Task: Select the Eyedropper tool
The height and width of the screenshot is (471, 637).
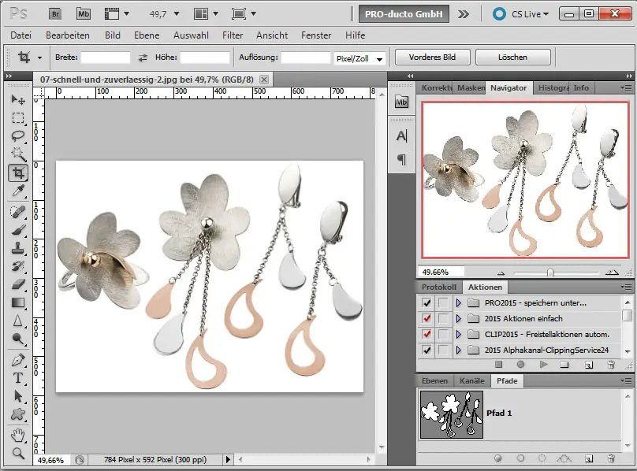Action: point(17,191)
